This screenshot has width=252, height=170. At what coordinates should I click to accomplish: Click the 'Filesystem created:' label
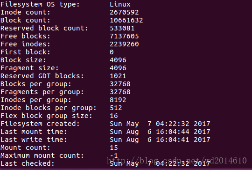pos(40,124)
